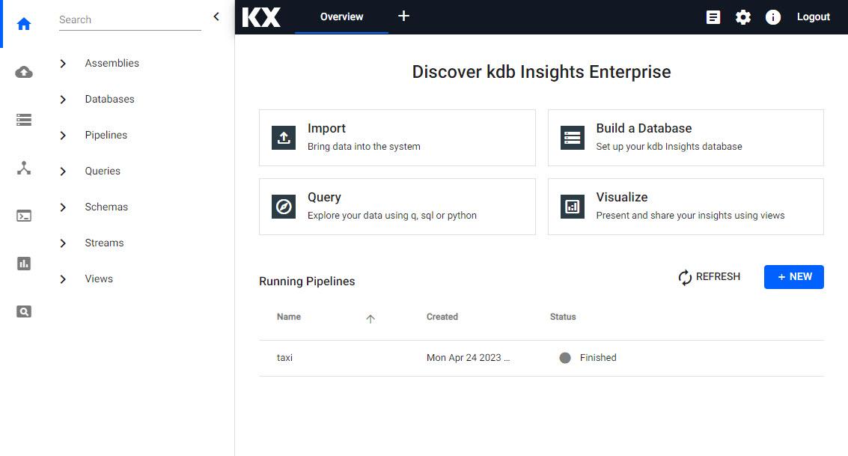Click the Finished status text
The image size is (848, 456).
[x=598, y=358]
